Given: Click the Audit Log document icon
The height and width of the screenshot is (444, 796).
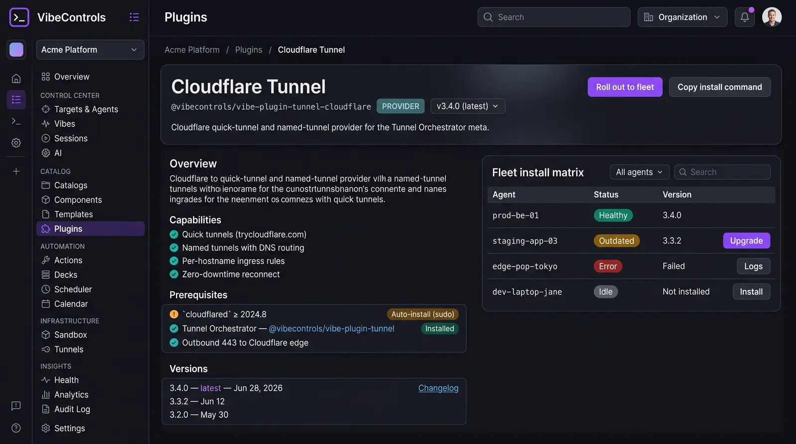Looking at the screenshot, I should click(x=46, y=409).
